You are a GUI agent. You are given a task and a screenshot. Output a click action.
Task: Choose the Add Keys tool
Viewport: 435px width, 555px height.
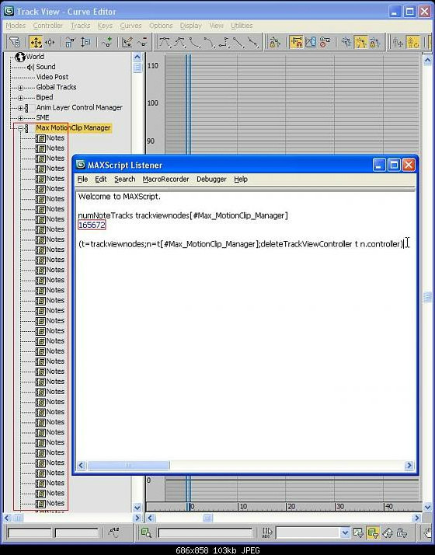pyautogui.click(x=106, y=43)
